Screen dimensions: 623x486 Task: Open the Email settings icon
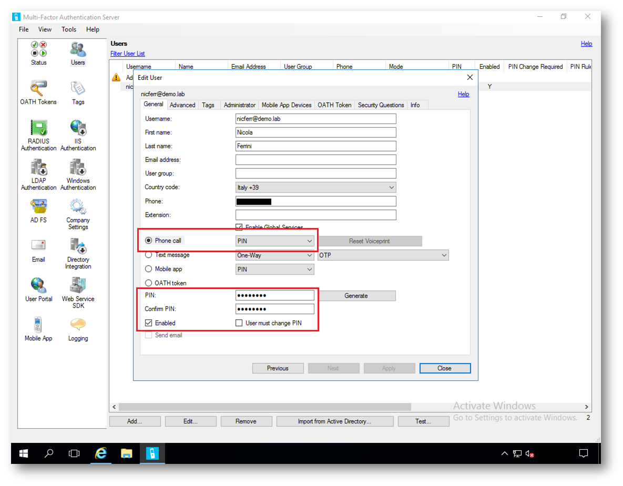point(38,250)
